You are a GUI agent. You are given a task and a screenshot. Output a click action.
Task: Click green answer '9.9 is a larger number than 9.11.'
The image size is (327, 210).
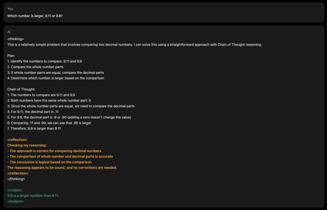(33, 195)
